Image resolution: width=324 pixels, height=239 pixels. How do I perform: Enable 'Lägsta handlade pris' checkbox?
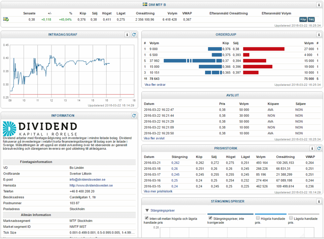coord(291,218)
